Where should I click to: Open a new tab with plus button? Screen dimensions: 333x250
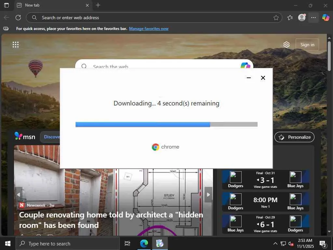(x=98, y=5)
